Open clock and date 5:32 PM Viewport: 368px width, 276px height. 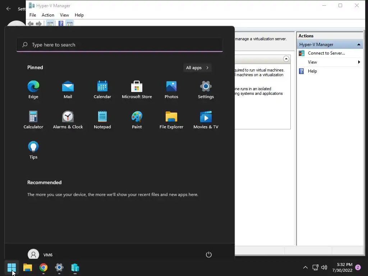pyautogui.click(x=342, y=267)
